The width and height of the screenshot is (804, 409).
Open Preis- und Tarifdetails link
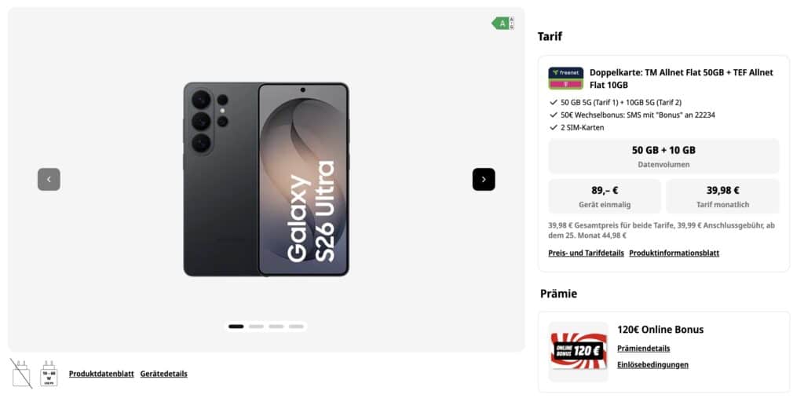click(x=586, y=254)
